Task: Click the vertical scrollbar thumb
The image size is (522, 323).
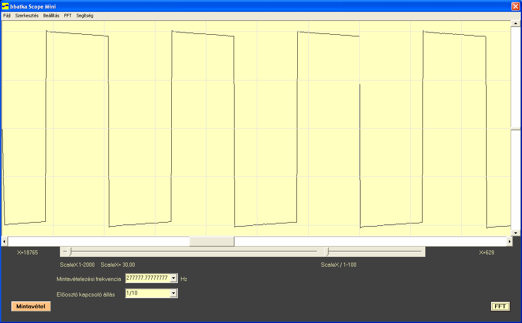Action: pyautogui.click(x=515, y=128)
